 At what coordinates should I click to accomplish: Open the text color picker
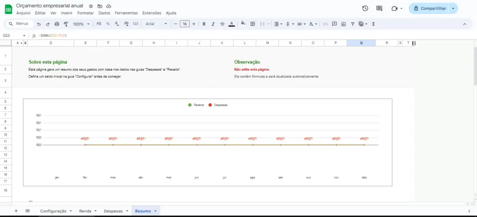(x=232, y=24)
